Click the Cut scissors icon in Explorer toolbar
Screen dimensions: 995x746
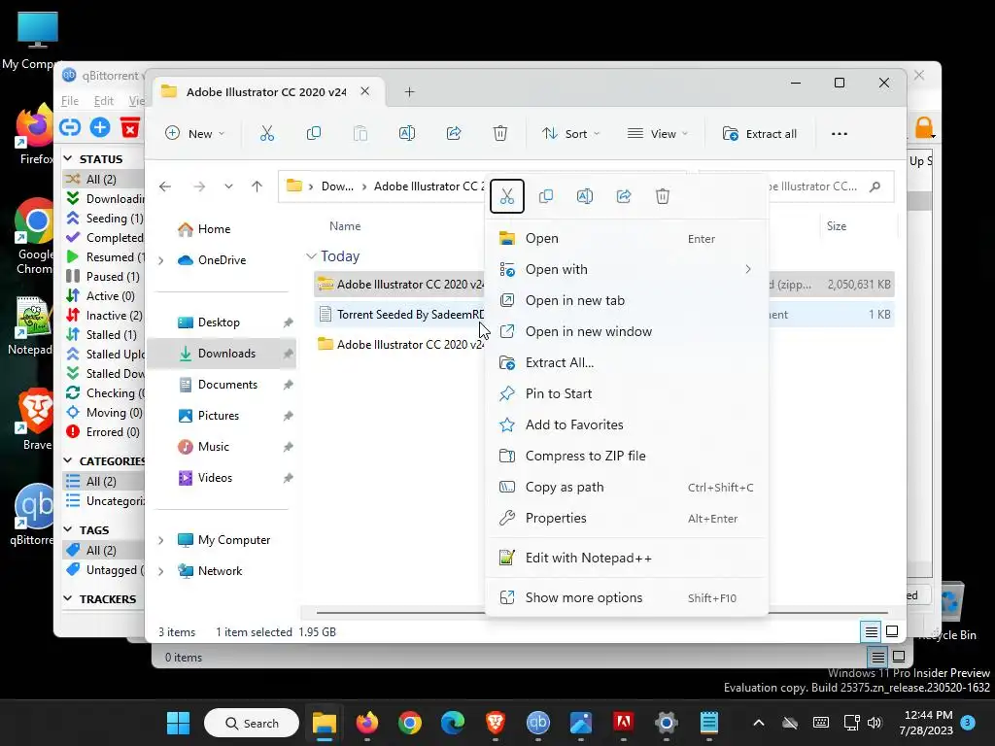click(x=267, y=133)
